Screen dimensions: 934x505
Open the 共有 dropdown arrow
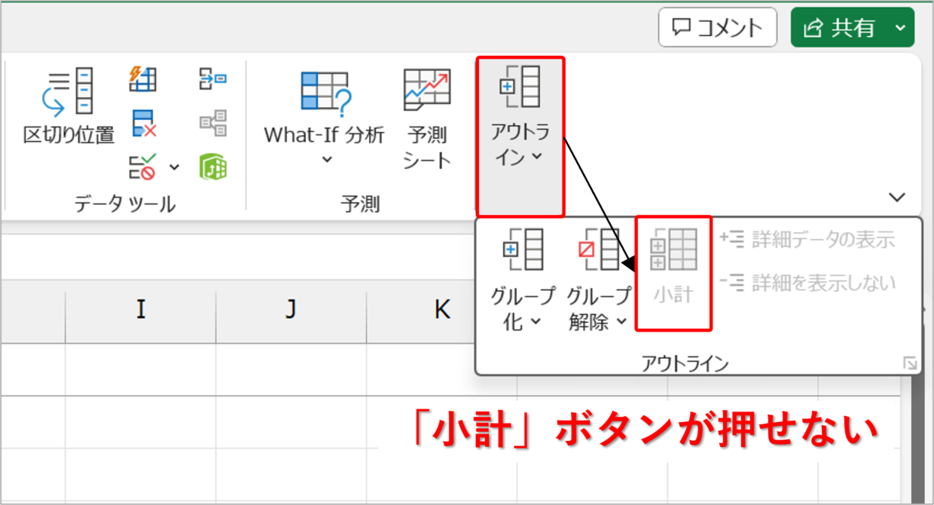point(901,28)
